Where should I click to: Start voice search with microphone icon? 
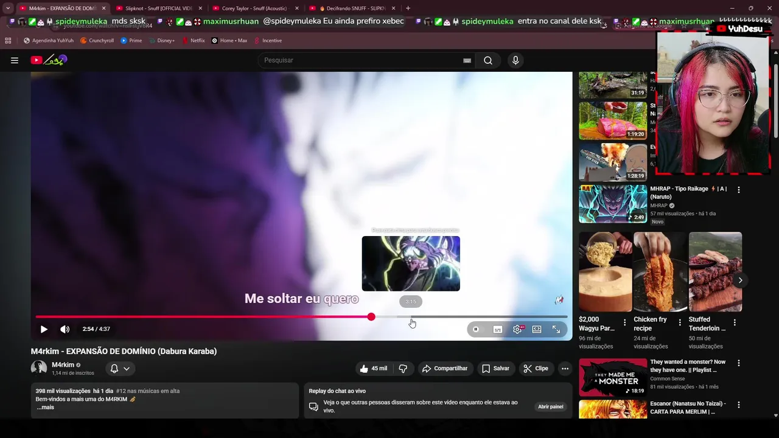[x=515, y=60]
